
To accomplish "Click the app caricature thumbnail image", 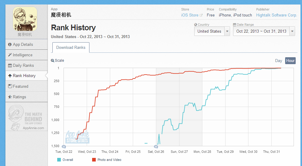I will tap(25, 19).
